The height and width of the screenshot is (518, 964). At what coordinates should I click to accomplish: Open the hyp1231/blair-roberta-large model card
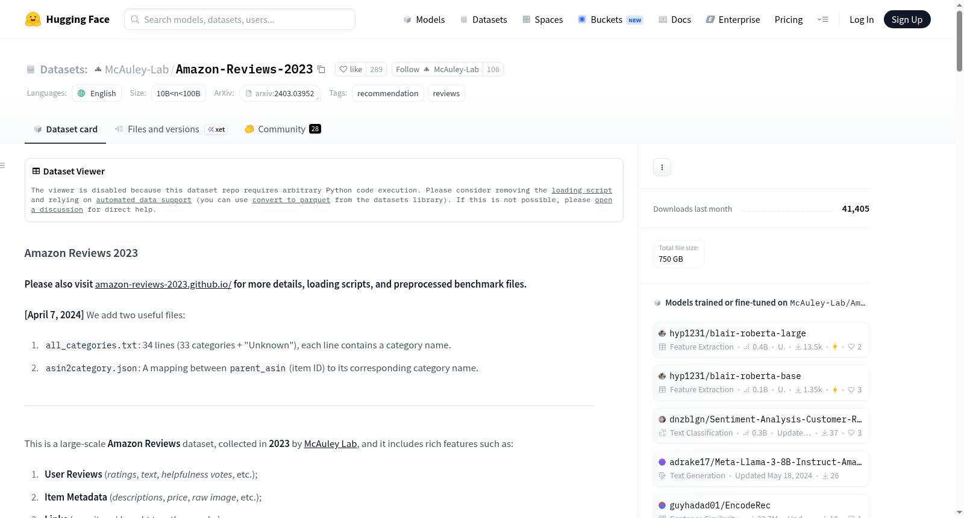(761, 340)
